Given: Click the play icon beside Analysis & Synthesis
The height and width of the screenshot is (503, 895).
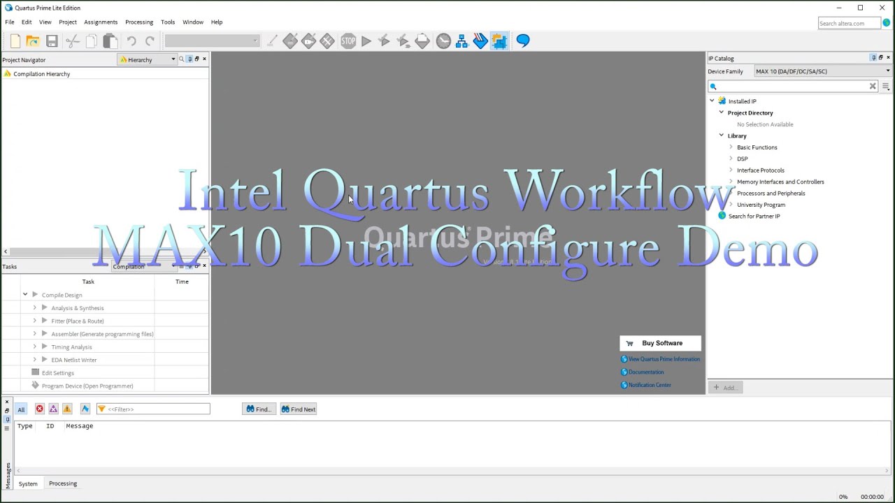Looking at the screenshot, I should pyautogui.click(x=45, y=308).
